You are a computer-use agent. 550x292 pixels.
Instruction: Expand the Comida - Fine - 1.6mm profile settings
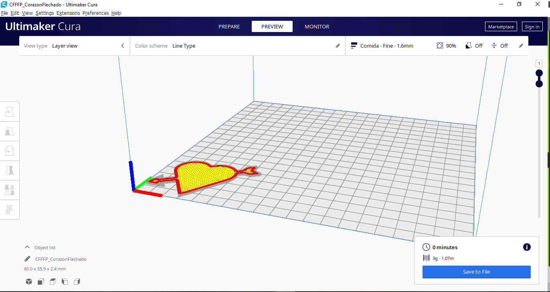point(437,46)
